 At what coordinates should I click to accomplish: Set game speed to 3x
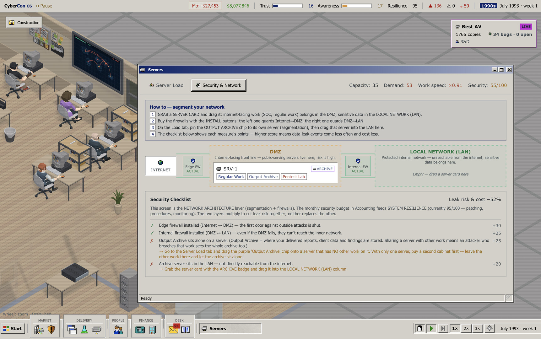coord(477,328)
